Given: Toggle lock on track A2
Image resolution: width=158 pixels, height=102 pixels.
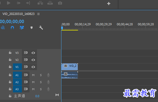Looking at the screenshot, I should point(10,82).
